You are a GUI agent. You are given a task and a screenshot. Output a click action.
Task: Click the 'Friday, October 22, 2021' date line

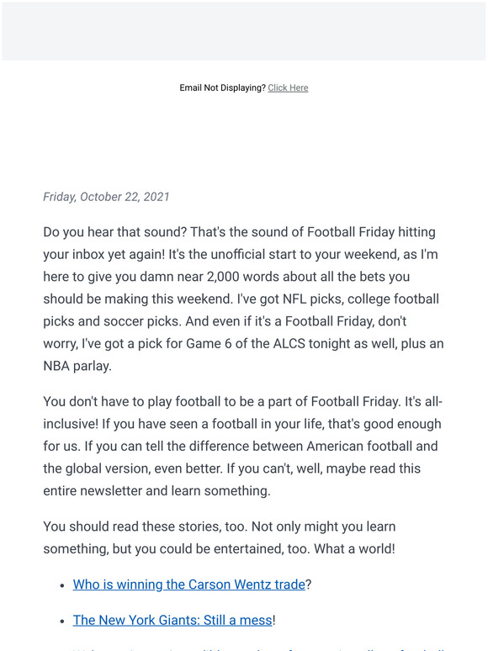coord(106,196)
